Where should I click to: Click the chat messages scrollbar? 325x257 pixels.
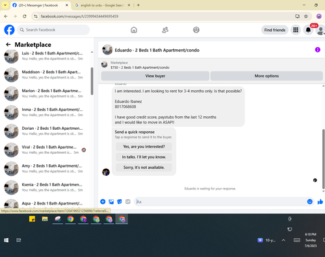click(x=324, y=159)
